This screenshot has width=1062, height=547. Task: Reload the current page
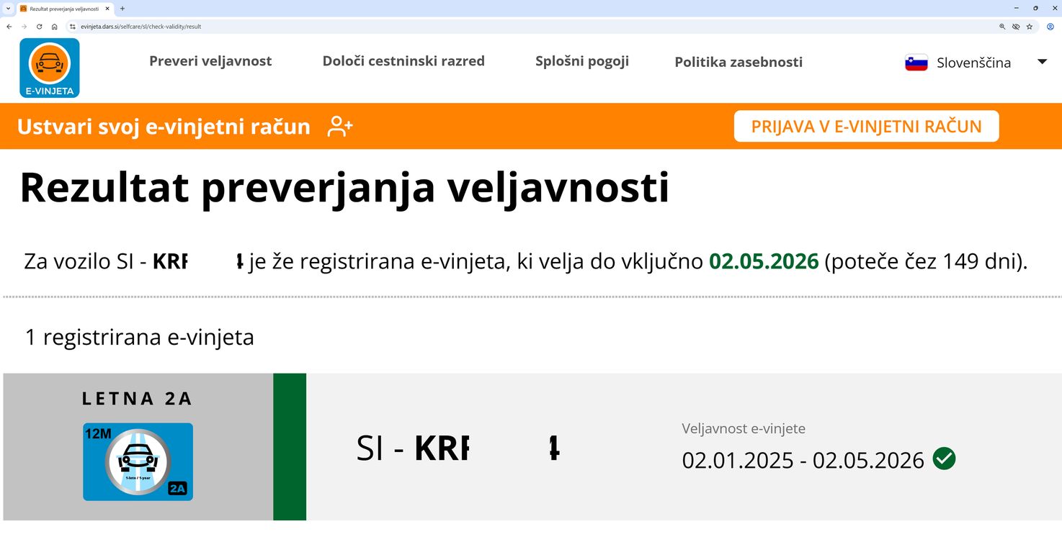tap(39, 27)
